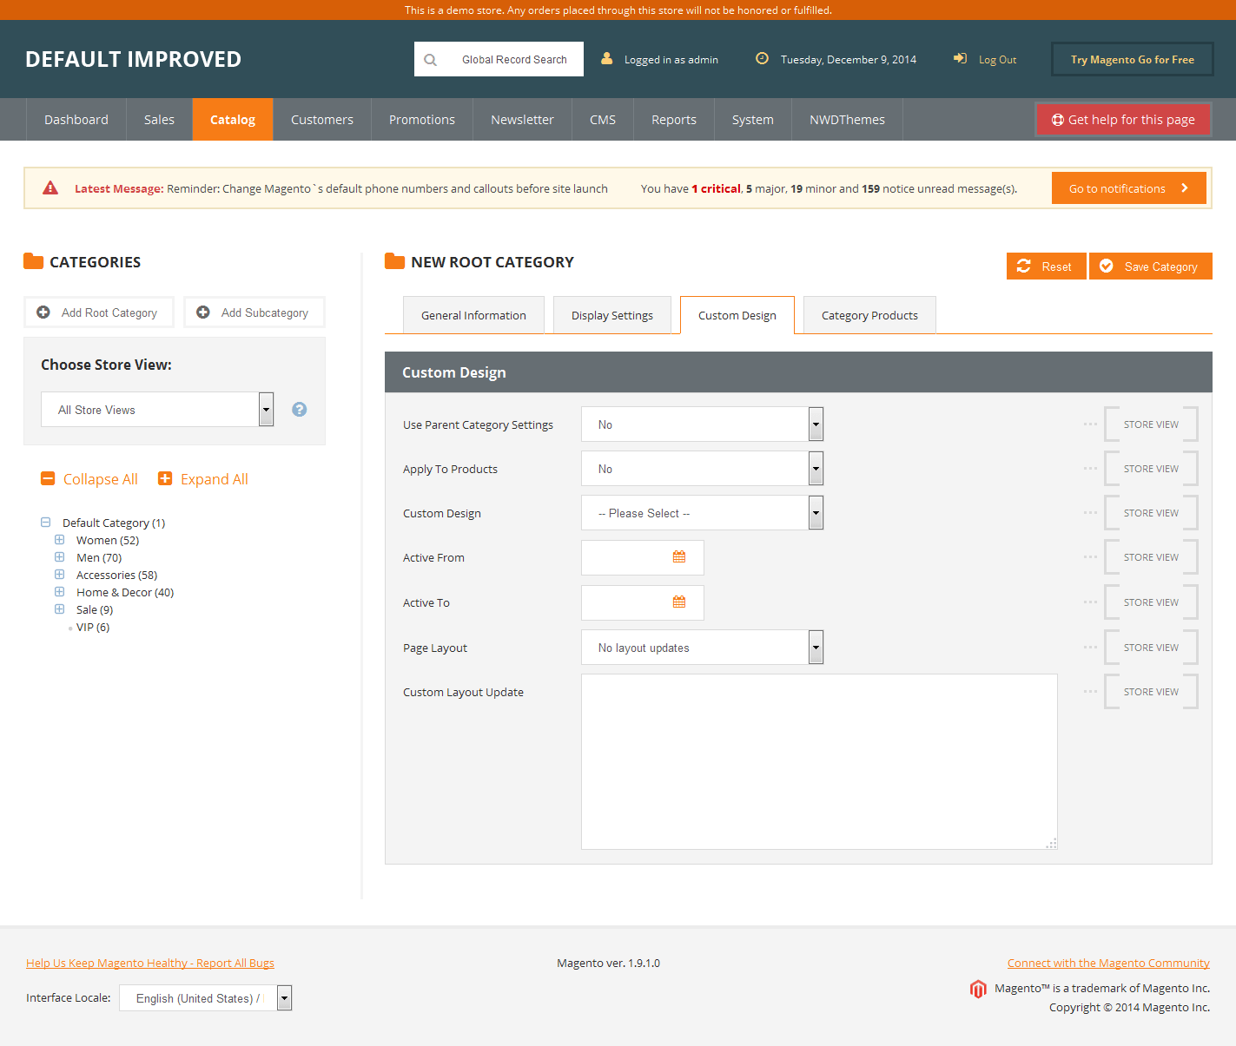Open the Active From calendar picker
Viewport: 1236px width, 1046px height.
679,557
